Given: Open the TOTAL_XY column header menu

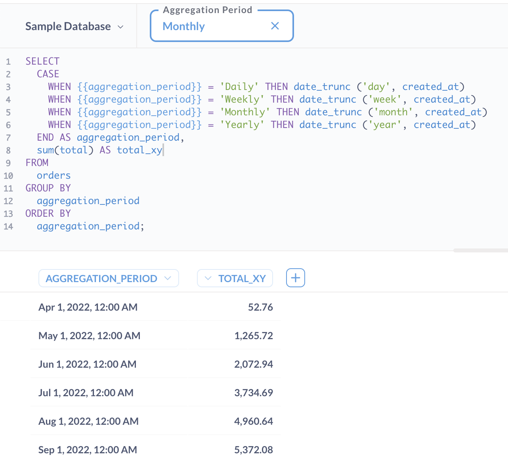Looking at the screenshot, I should coord(235,279).
